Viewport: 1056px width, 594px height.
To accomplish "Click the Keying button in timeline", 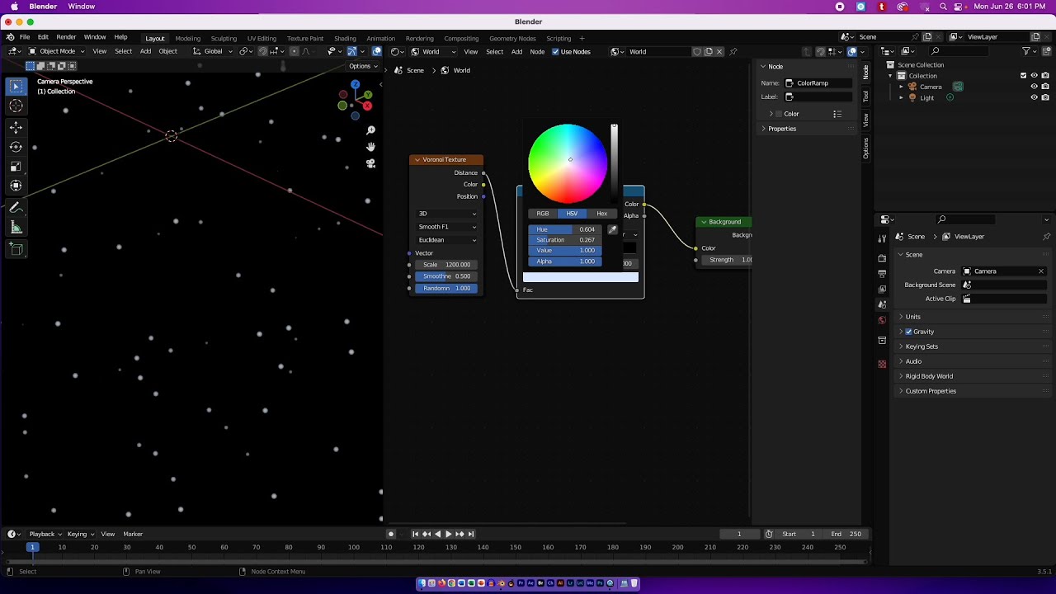I will pyautogui.click(x=80, y=534).
